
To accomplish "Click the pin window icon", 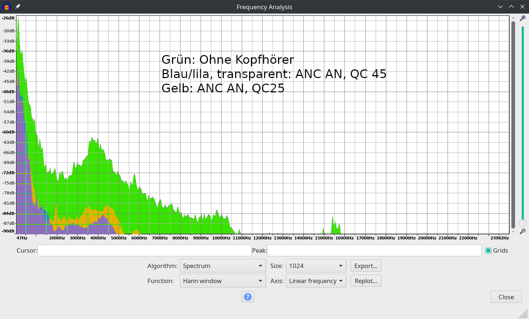I will click(x=18, y=7).
